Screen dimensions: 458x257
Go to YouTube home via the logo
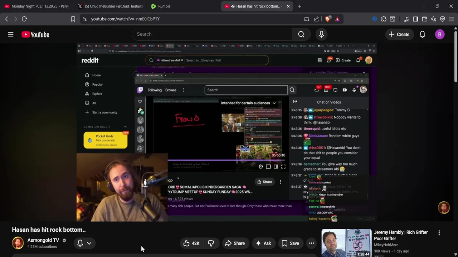(x=35, y=34)
